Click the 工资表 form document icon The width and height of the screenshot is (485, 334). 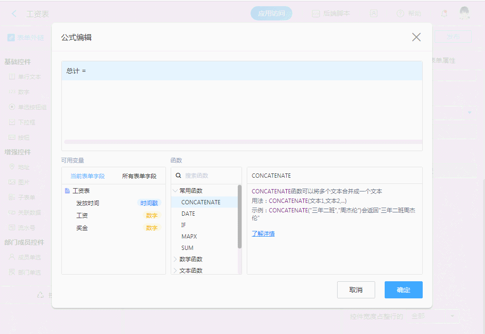[x=67, y=191]
